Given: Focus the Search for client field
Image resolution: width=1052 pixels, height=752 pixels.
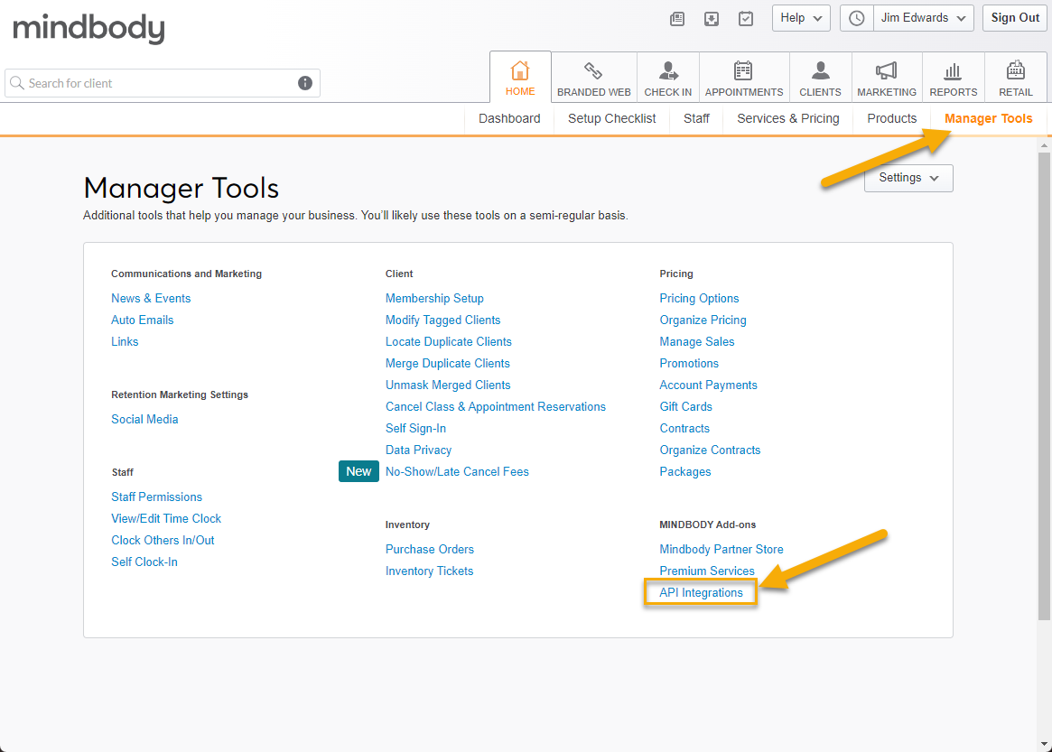Looking at the screenshot, I should [162, 83].
